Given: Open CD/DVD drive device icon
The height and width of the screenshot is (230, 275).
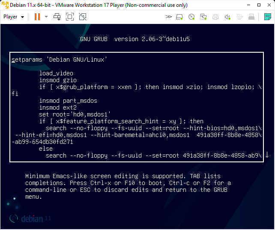Looking at the screenshot, I should 191,17.
